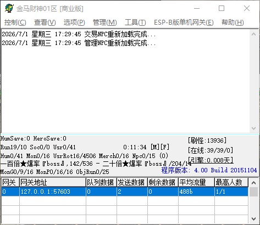
Task: Click the [引擎:0.008天] status label
Action: point(211,160)
